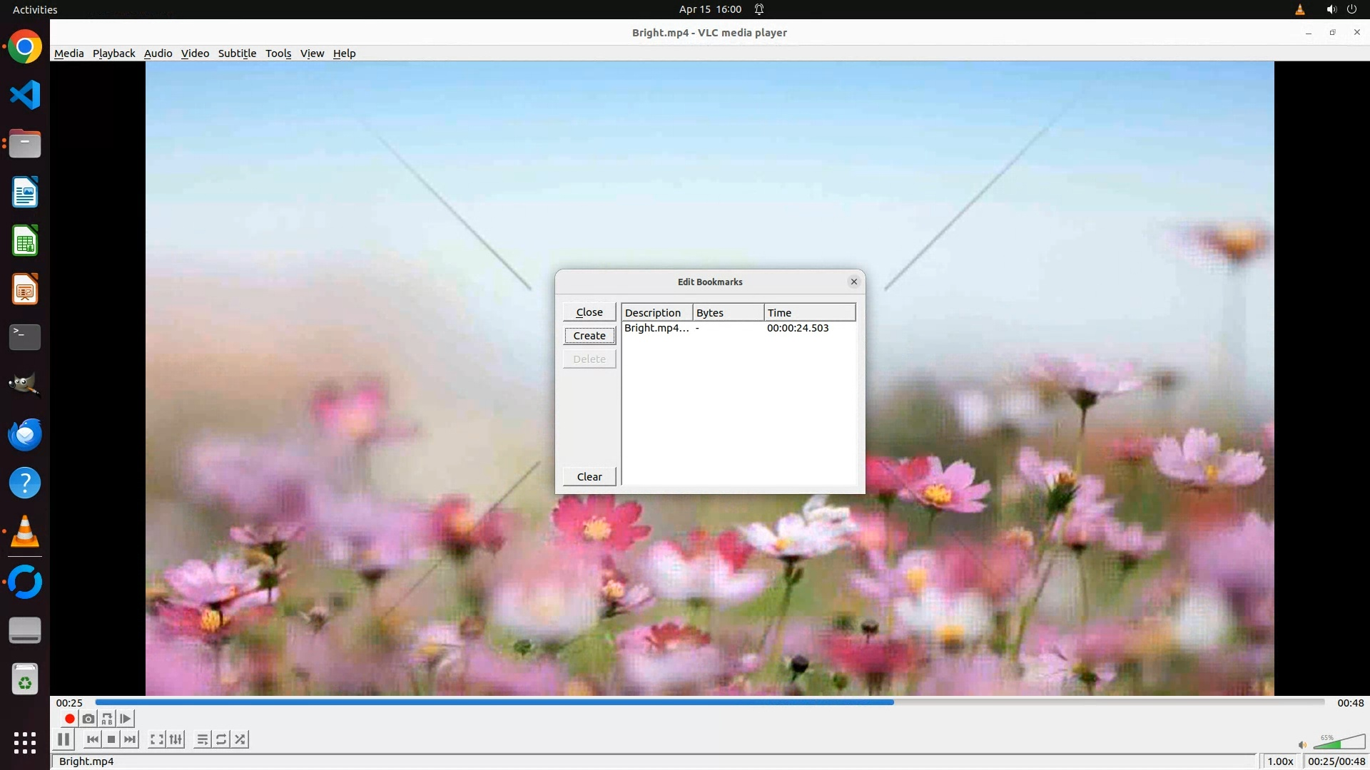Screen dimensions: 1370x770
Task: Open the Subtitle menu
Action: [237, 53]
